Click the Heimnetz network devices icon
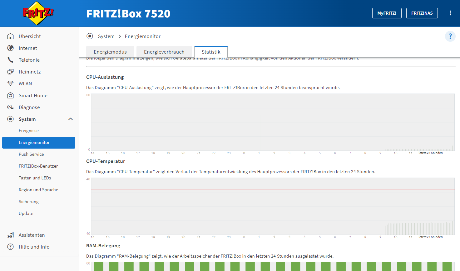The width and height of the screenshot is (460, 271). 10,72
